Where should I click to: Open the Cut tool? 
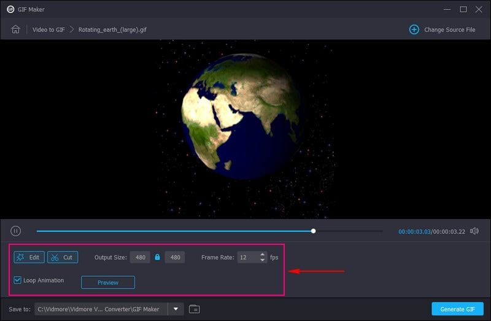[x=63, y=257]
